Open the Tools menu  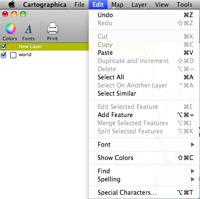pos(184,5)
